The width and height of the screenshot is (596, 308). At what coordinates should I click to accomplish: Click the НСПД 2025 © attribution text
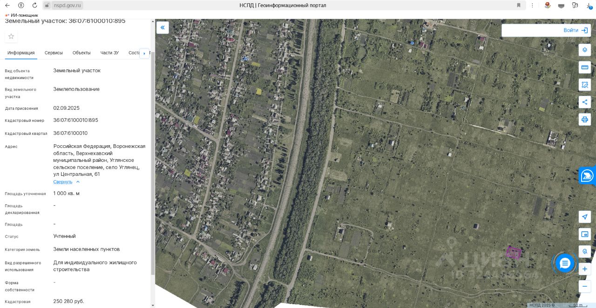(x=542, y=305)
